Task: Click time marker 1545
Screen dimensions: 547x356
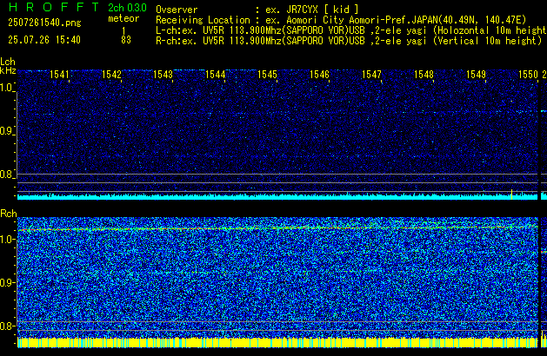Action: click(x=267, y=75)
